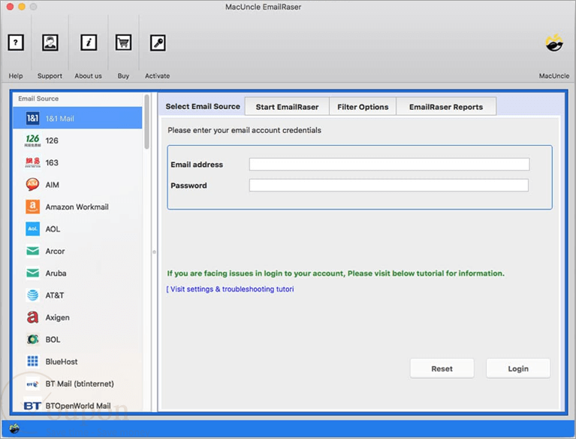Image resolution: width=576 pixels, height=439 pixels.
Task: Click the Axigen red 'a' icon
Action: click(33, 317)
